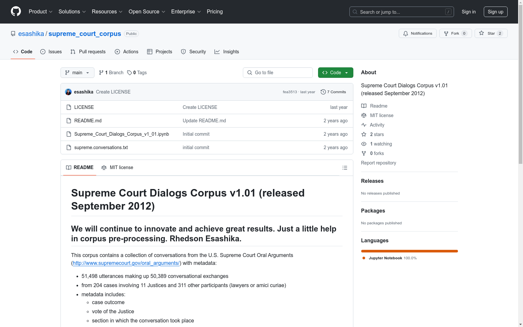Click the fork icon beside 0 forks
Image resolution: width=523 pixels, height=327 pixels.
[364, 153]
